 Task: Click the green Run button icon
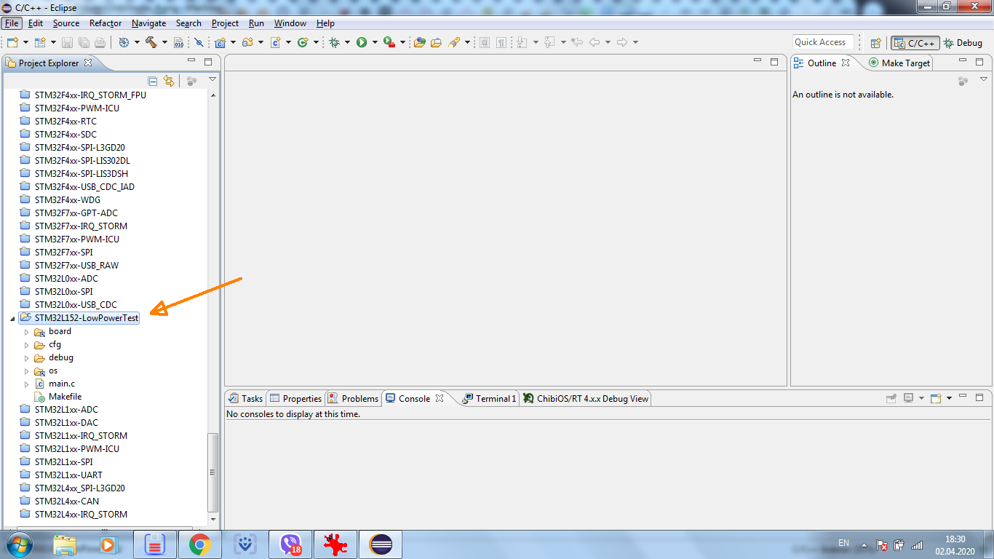pos(362,43)
